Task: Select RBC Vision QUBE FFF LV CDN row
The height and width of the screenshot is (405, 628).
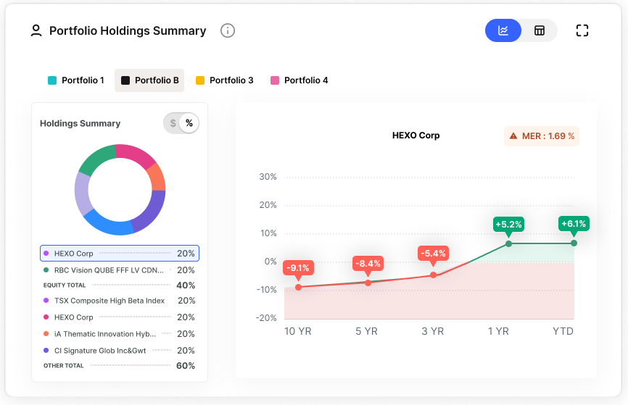Action: click(120, 270)
